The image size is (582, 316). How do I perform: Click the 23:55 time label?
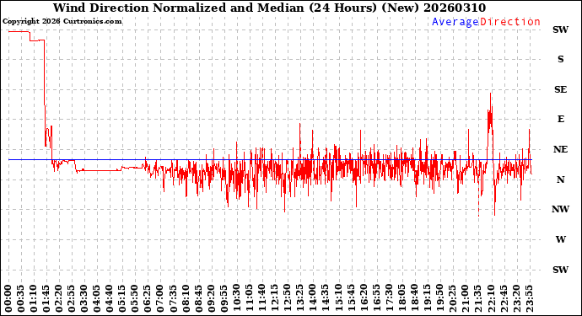[529, 299]
